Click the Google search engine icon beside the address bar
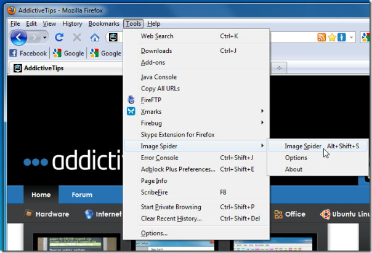Viewport: 372px width, 253px height. (x=366, y=37)
